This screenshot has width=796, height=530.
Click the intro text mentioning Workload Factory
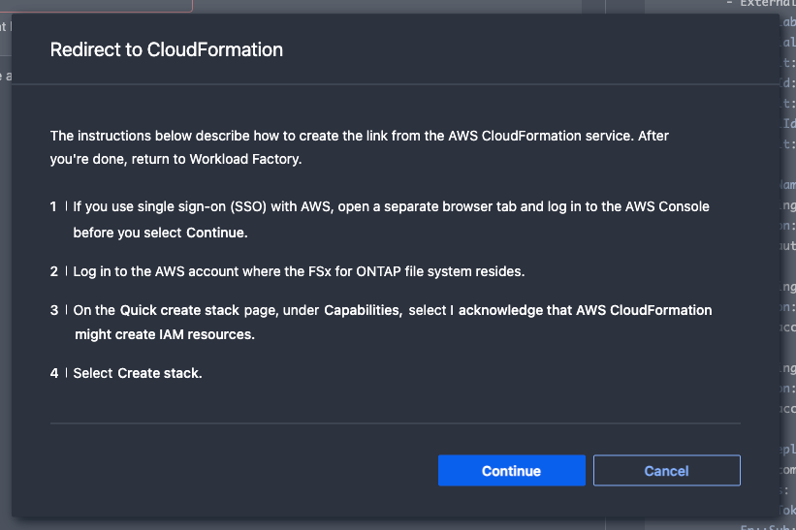click(x=360, y=147)
